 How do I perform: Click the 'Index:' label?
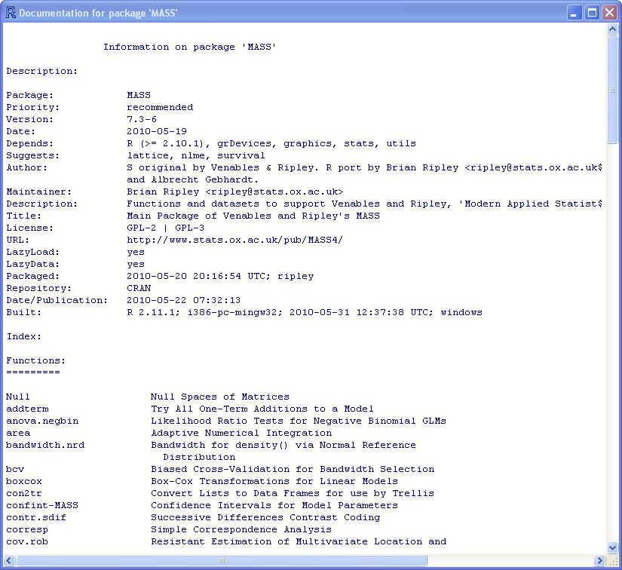click(24, 336)
